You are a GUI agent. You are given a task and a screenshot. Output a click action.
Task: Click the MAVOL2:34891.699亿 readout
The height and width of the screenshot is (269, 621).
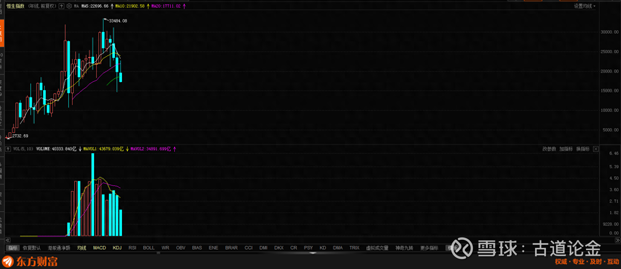pos(151,149)
